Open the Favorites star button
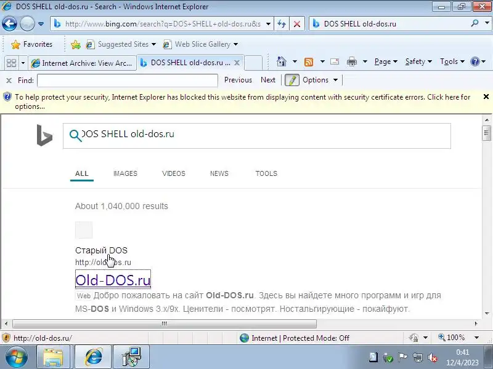 31,44
